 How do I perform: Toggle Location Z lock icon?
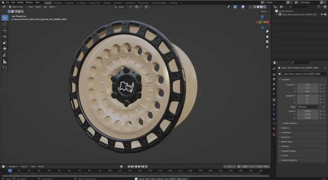click(320, 91)
